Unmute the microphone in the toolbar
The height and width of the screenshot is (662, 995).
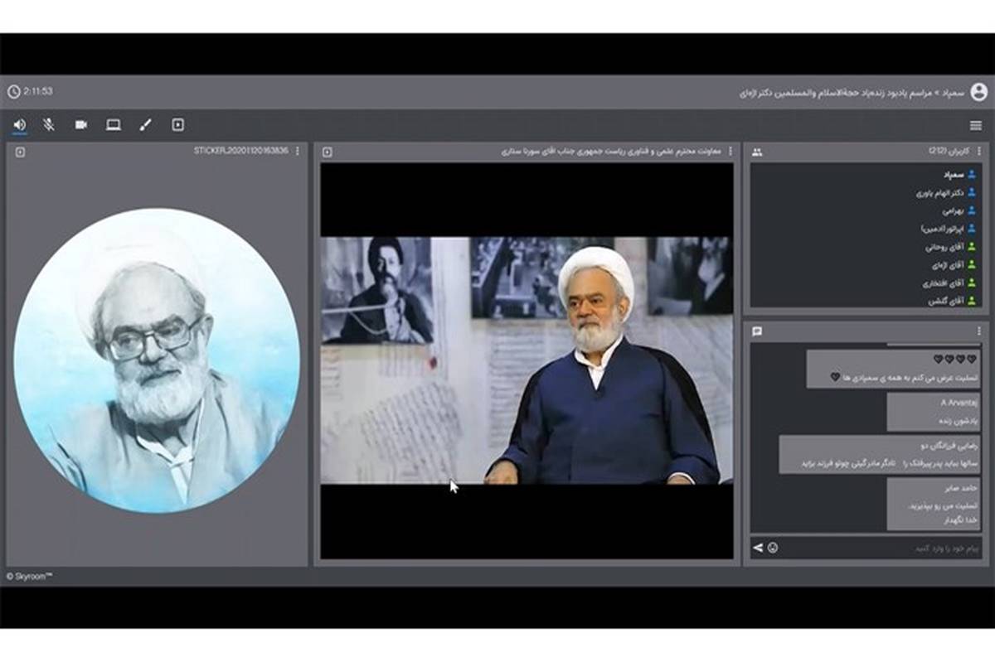[x=49, y=125]
